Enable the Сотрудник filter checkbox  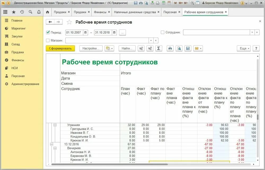[x=163, y=32]
